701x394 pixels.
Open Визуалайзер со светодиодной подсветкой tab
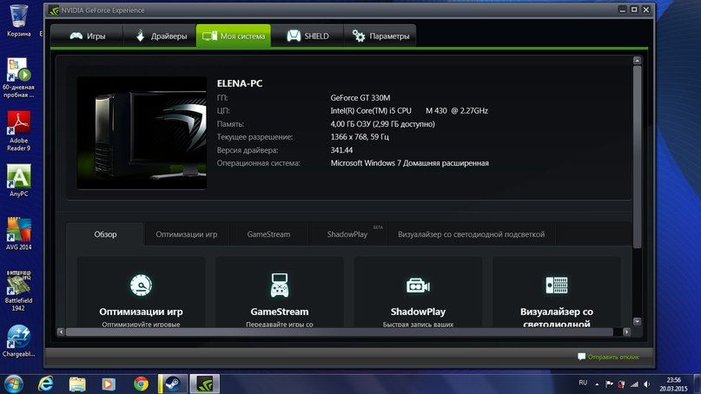pos(471,234)
